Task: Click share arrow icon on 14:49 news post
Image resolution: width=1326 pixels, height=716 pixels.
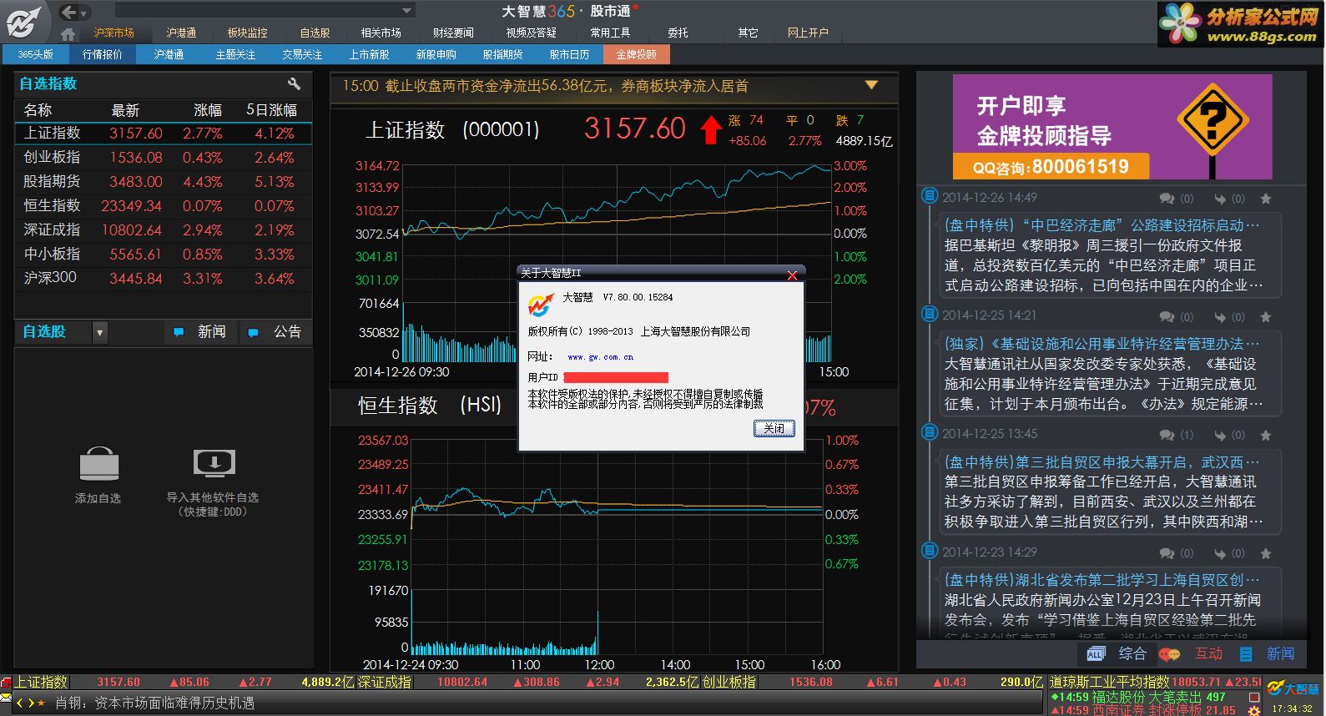Action: click(1219, 199)
